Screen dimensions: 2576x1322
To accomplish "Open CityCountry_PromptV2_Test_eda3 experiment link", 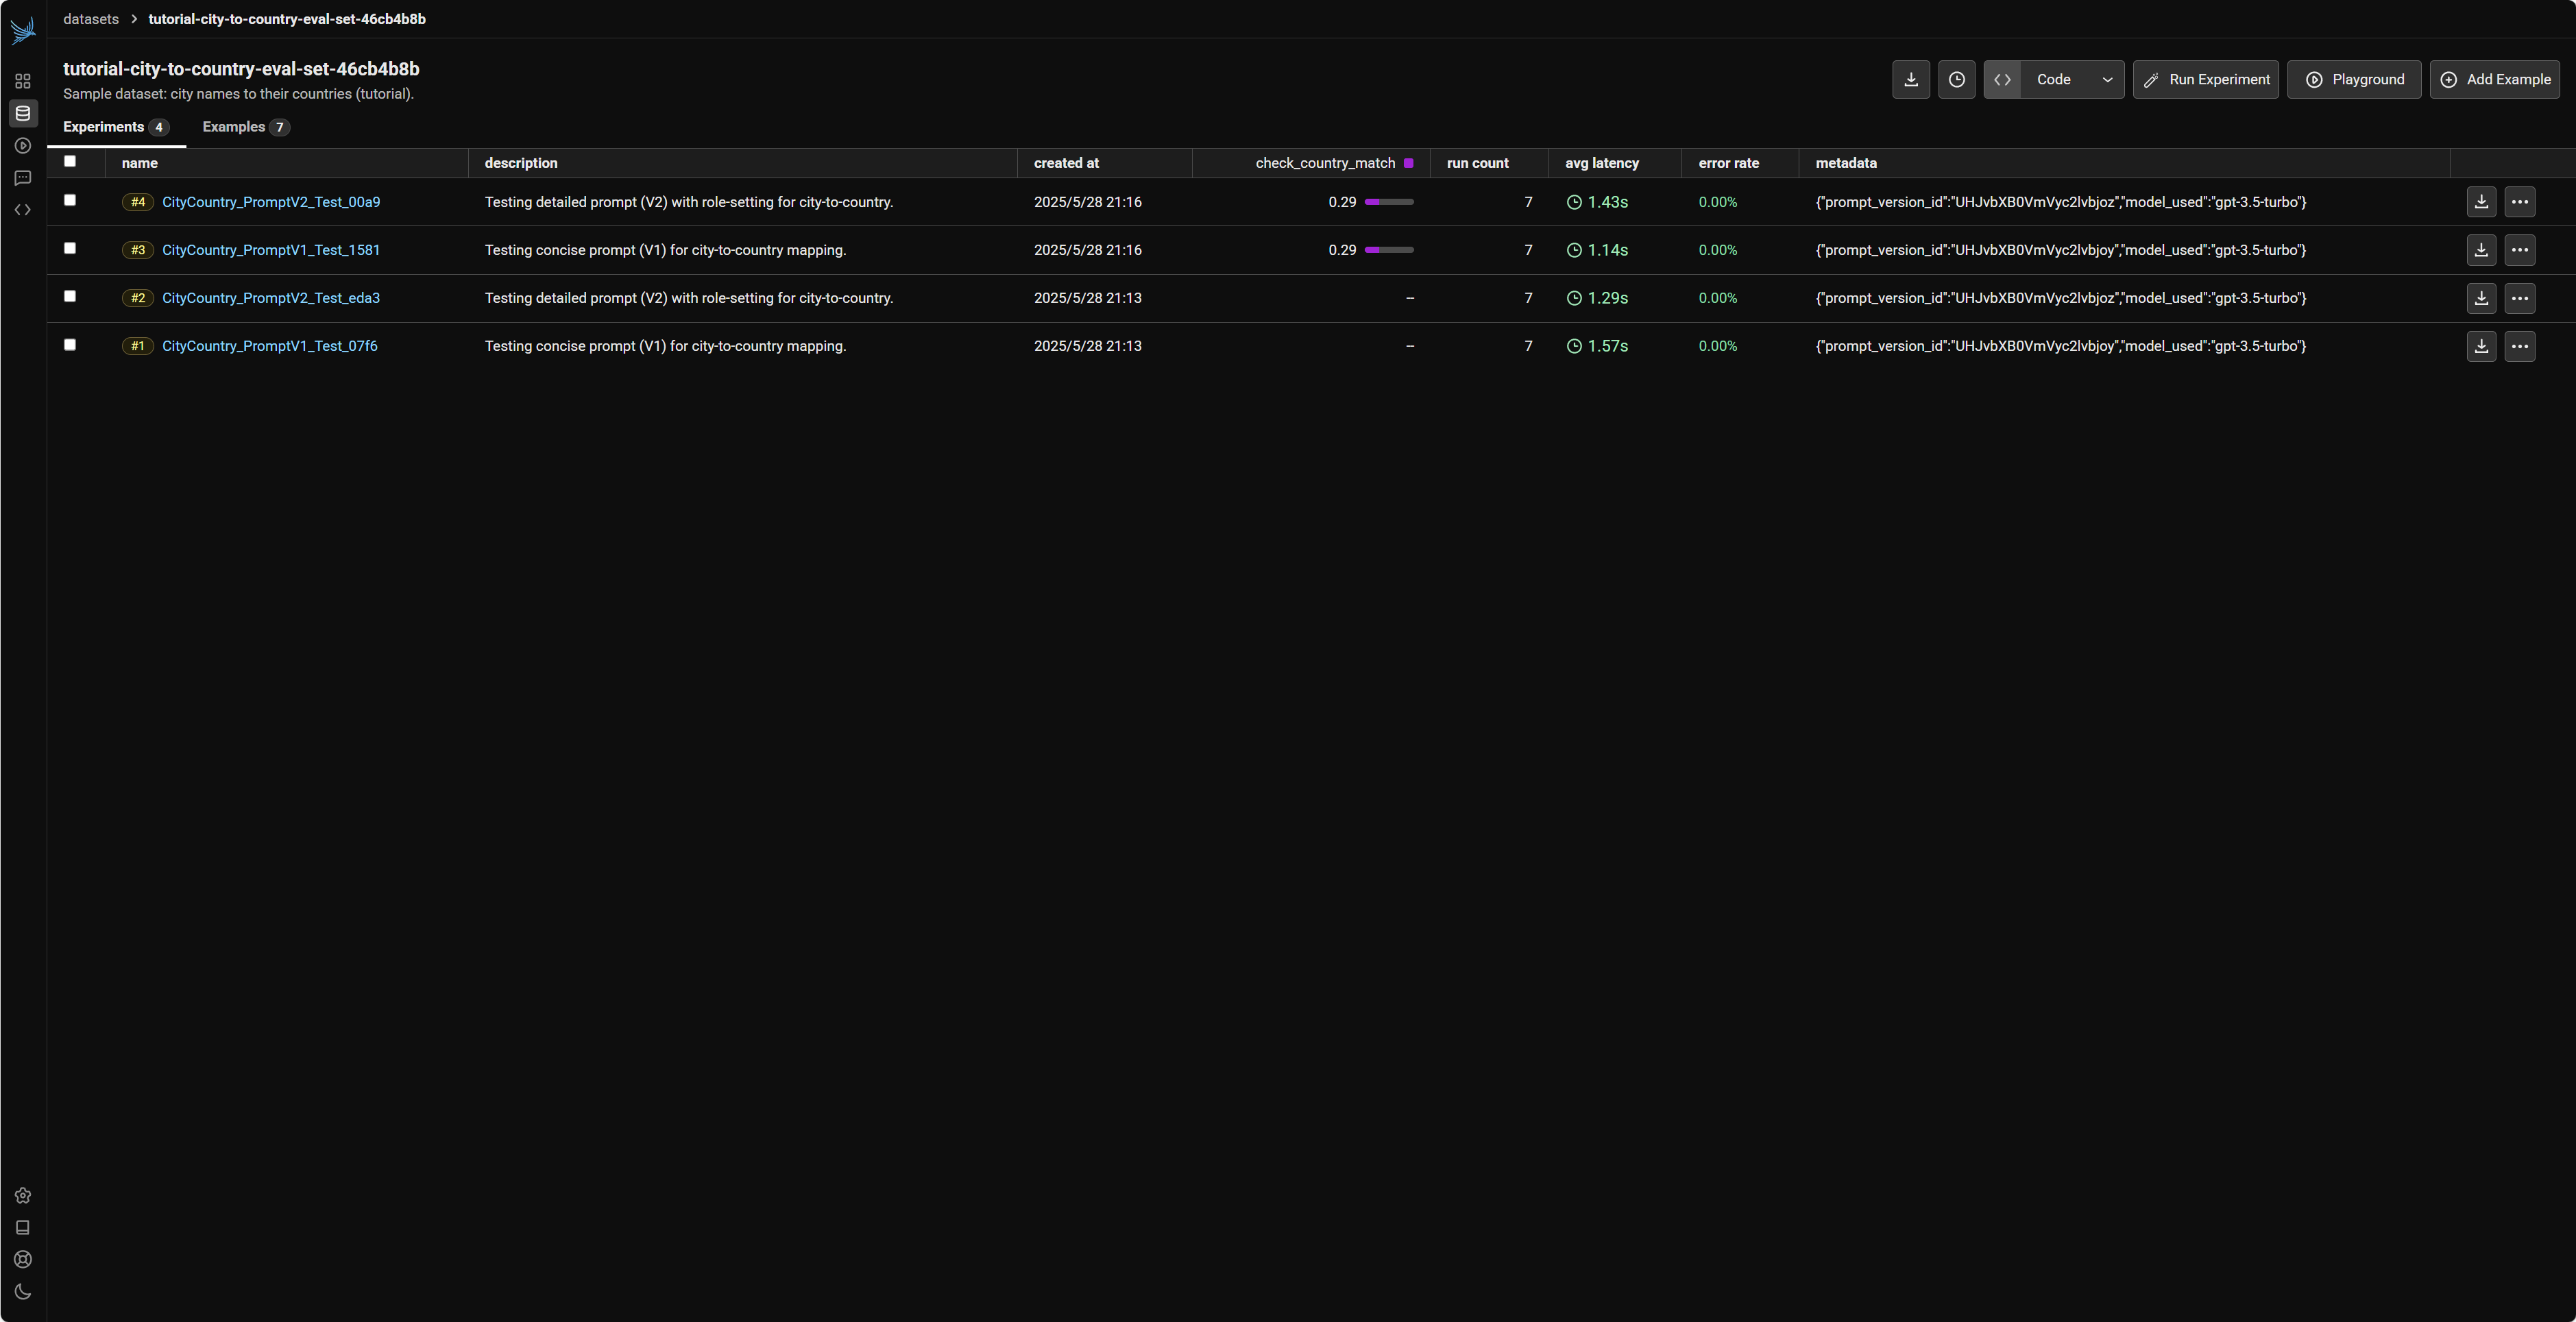I will (x=271, y=298).
